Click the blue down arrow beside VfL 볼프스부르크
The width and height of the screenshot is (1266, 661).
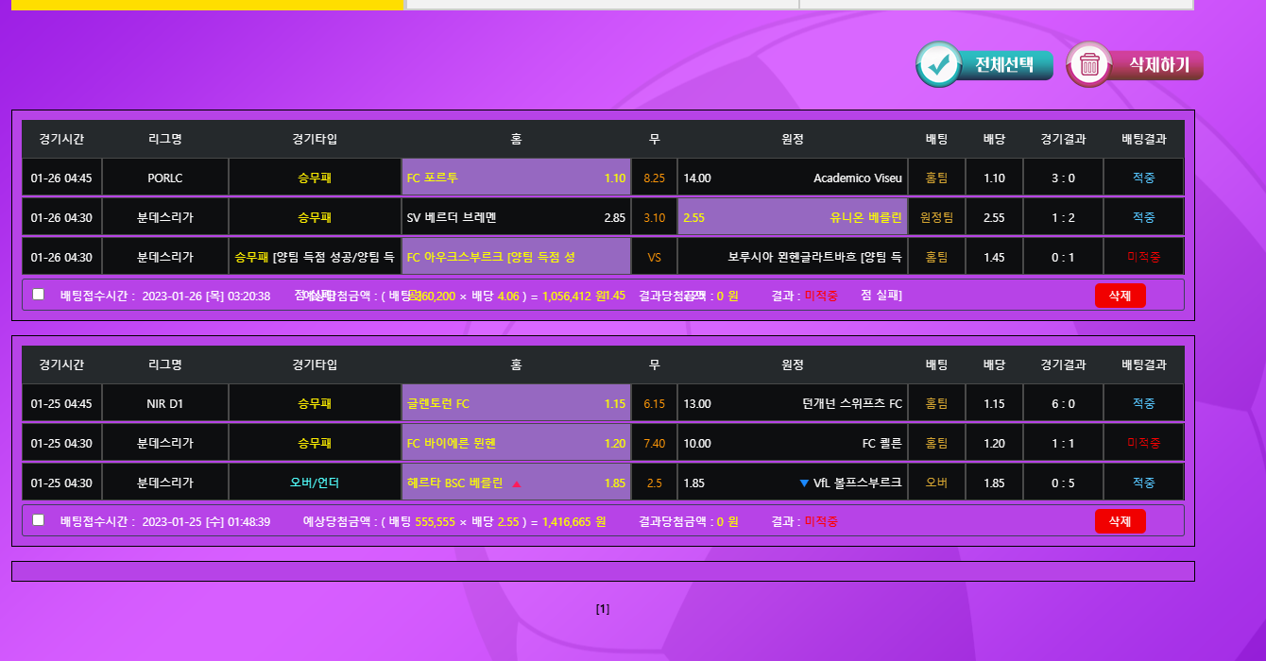[804, 483]
